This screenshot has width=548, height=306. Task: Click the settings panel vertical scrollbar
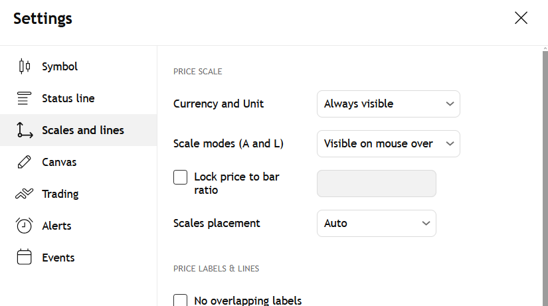tap(545, 173)
